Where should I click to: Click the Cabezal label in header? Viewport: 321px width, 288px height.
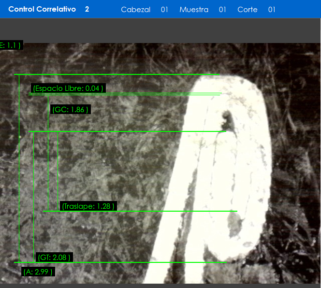[135, 10]
